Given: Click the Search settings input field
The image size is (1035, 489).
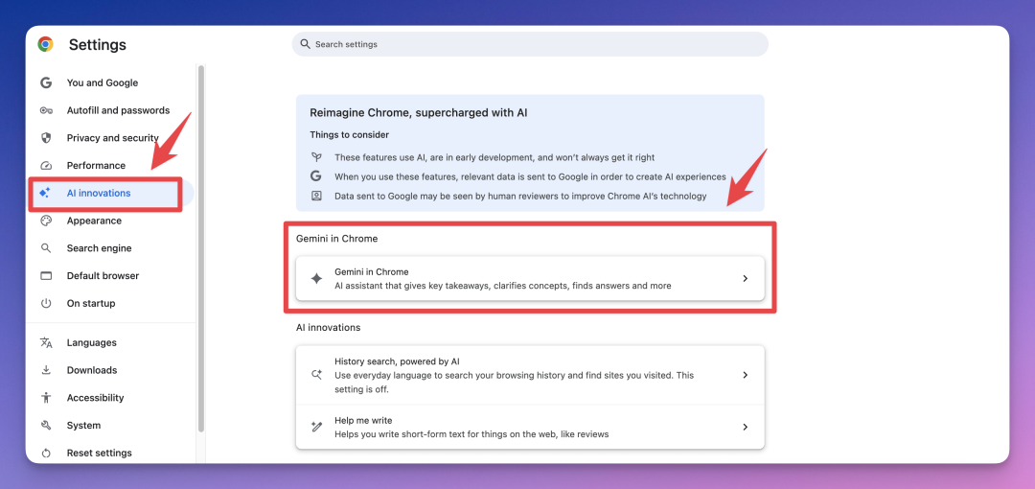Looking at the screenshot, I should [530, 44].
